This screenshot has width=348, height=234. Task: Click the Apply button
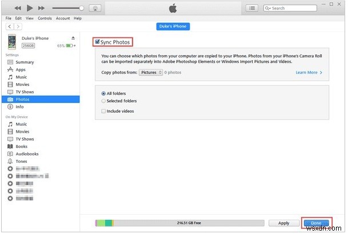point(284,223)
